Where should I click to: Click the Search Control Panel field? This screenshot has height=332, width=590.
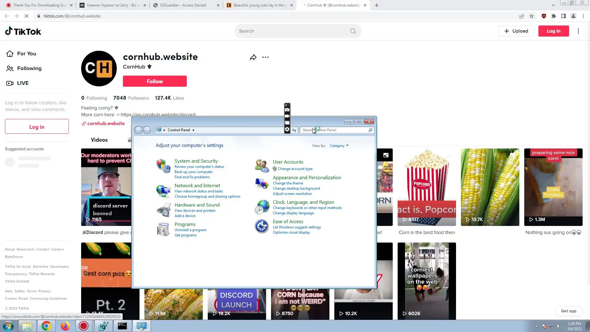(x=335, y=130)
